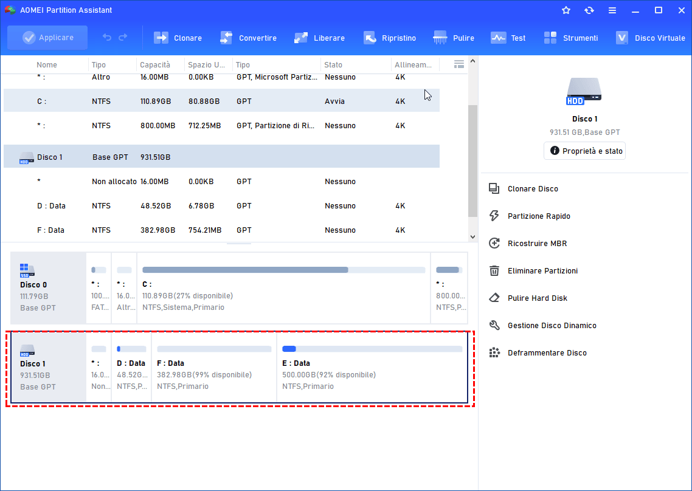Click the scroll down arrow of partition list
Image resolution: width=692 pixels, height=491 pixels.
[x=472, y=237]
